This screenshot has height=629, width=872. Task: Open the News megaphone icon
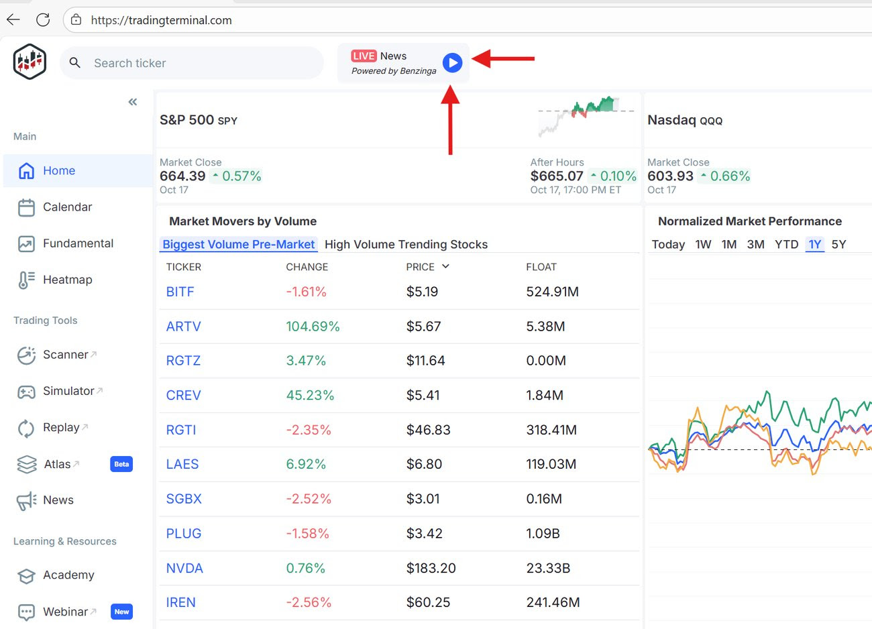click(x=26, y=500)
